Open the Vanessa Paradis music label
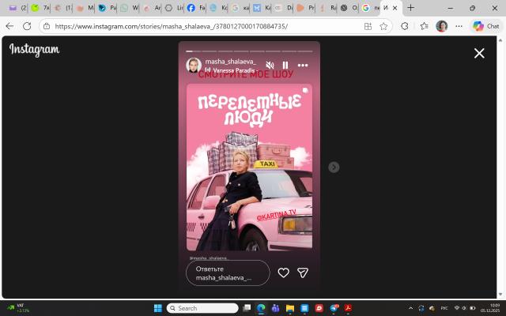The width and height of the screenshot is (506, 316). 233,70
